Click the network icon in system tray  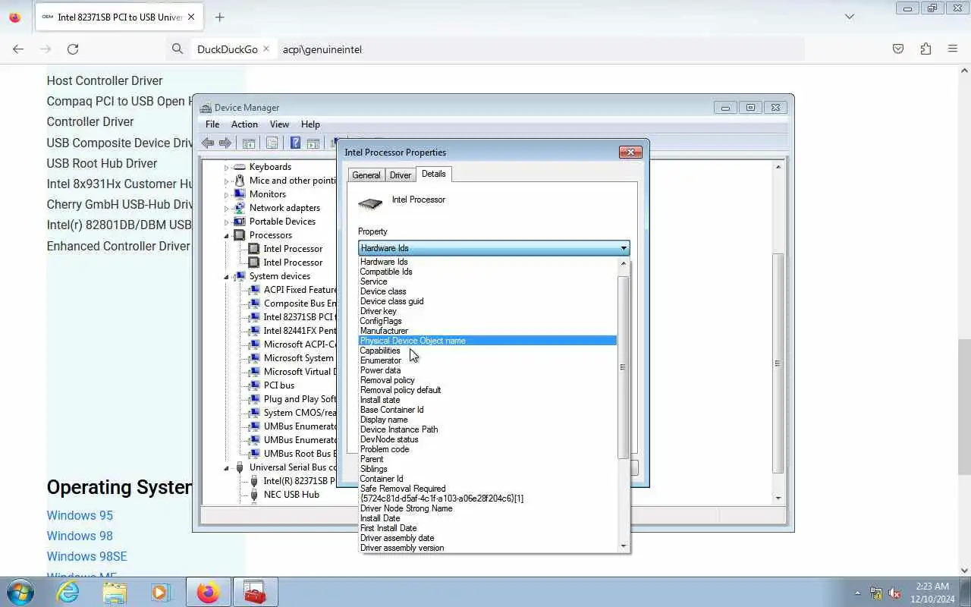876,593
